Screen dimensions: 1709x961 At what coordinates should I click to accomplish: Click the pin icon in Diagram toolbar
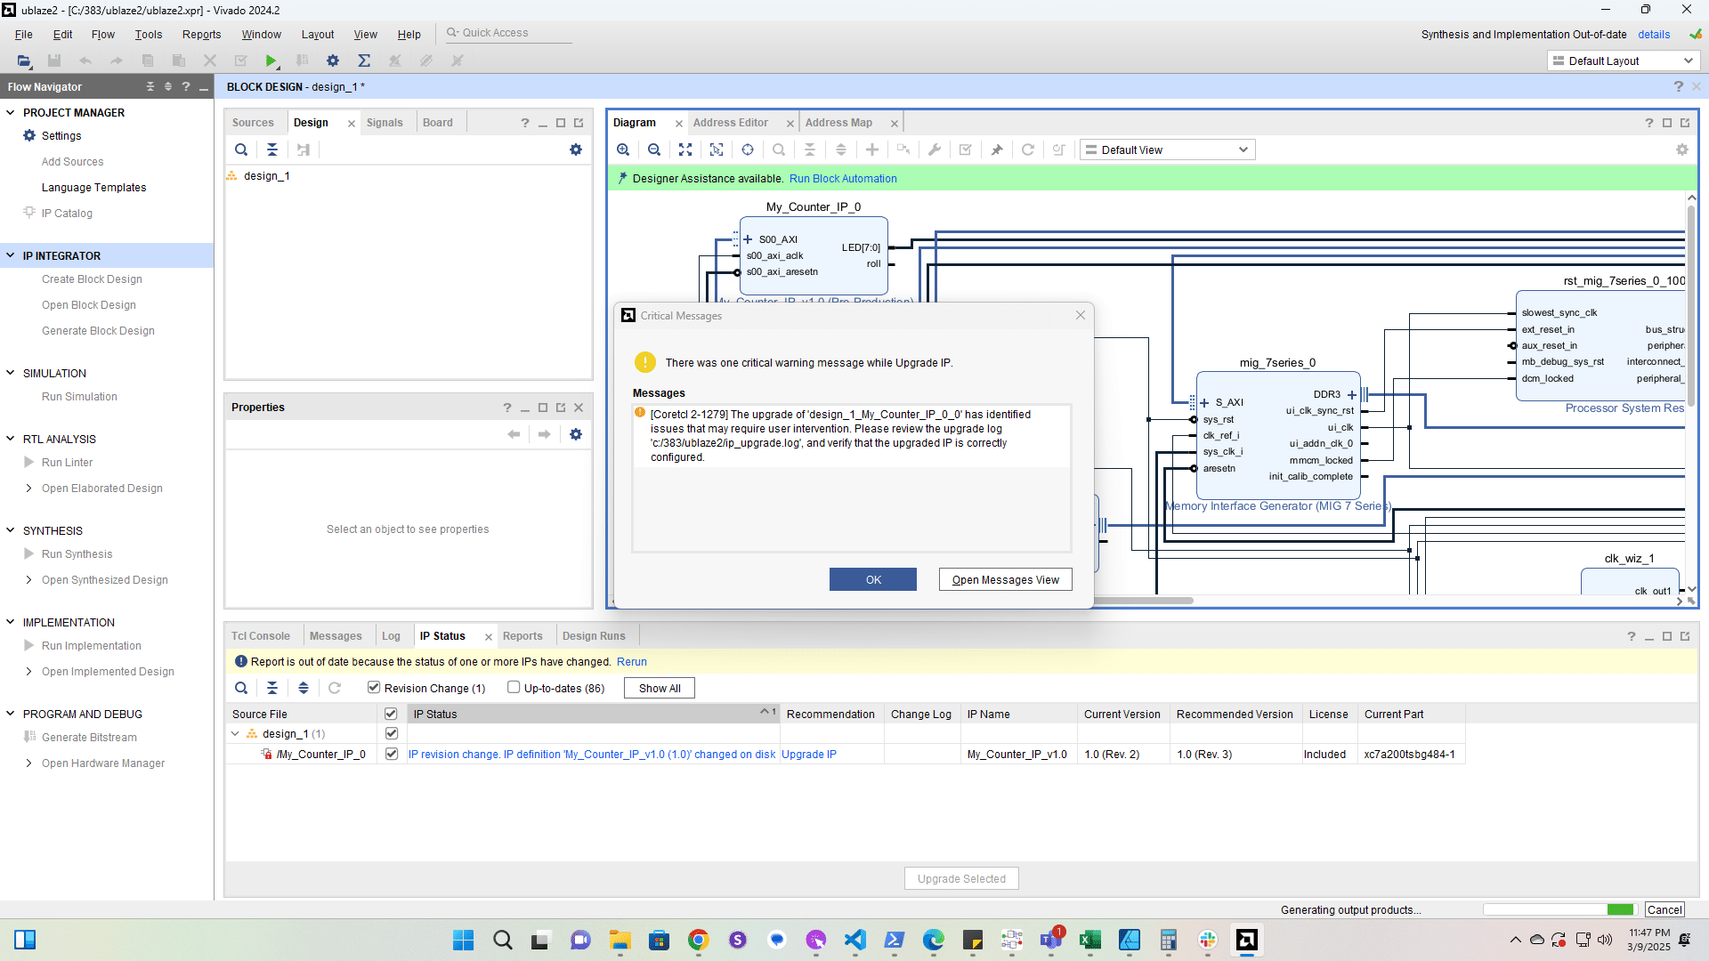[x=997, y=149]
